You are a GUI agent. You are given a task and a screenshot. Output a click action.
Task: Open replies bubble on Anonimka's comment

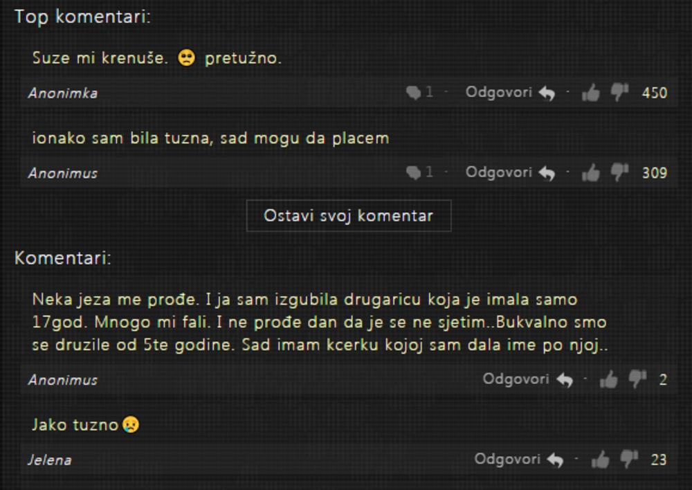coord(419,92)
